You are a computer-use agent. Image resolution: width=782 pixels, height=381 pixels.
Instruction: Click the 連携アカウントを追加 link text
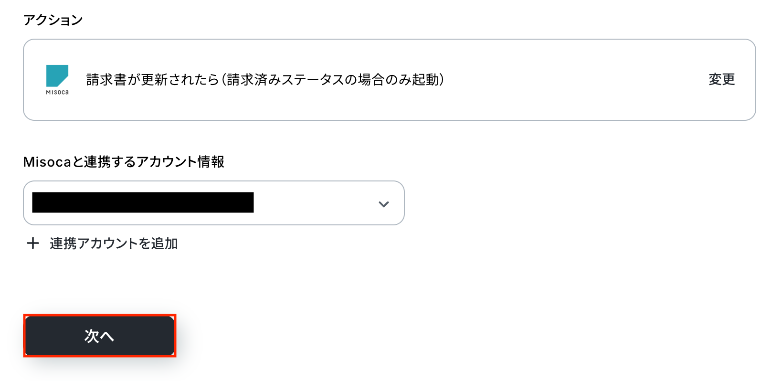point(114,243)
